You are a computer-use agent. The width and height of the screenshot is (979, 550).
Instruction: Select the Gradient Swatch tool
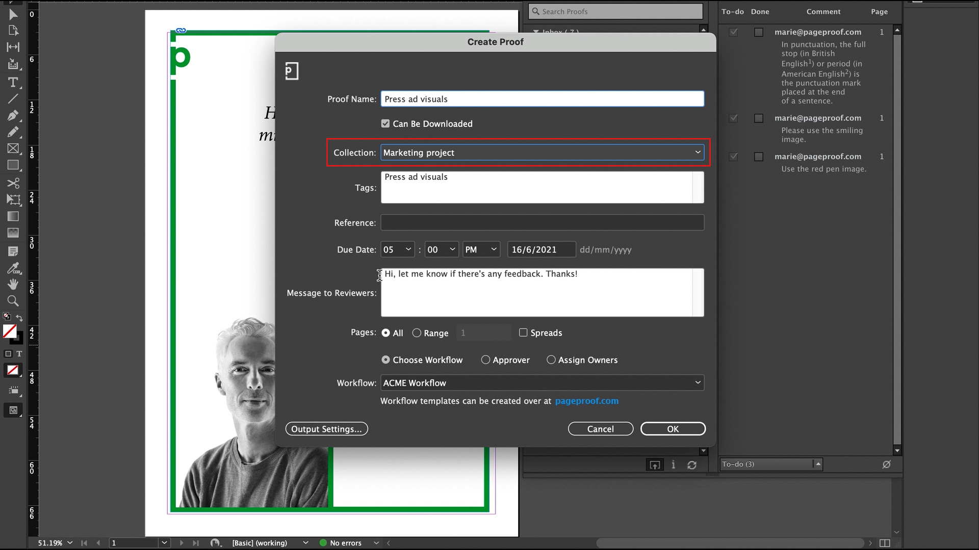[x=13, y=216]
